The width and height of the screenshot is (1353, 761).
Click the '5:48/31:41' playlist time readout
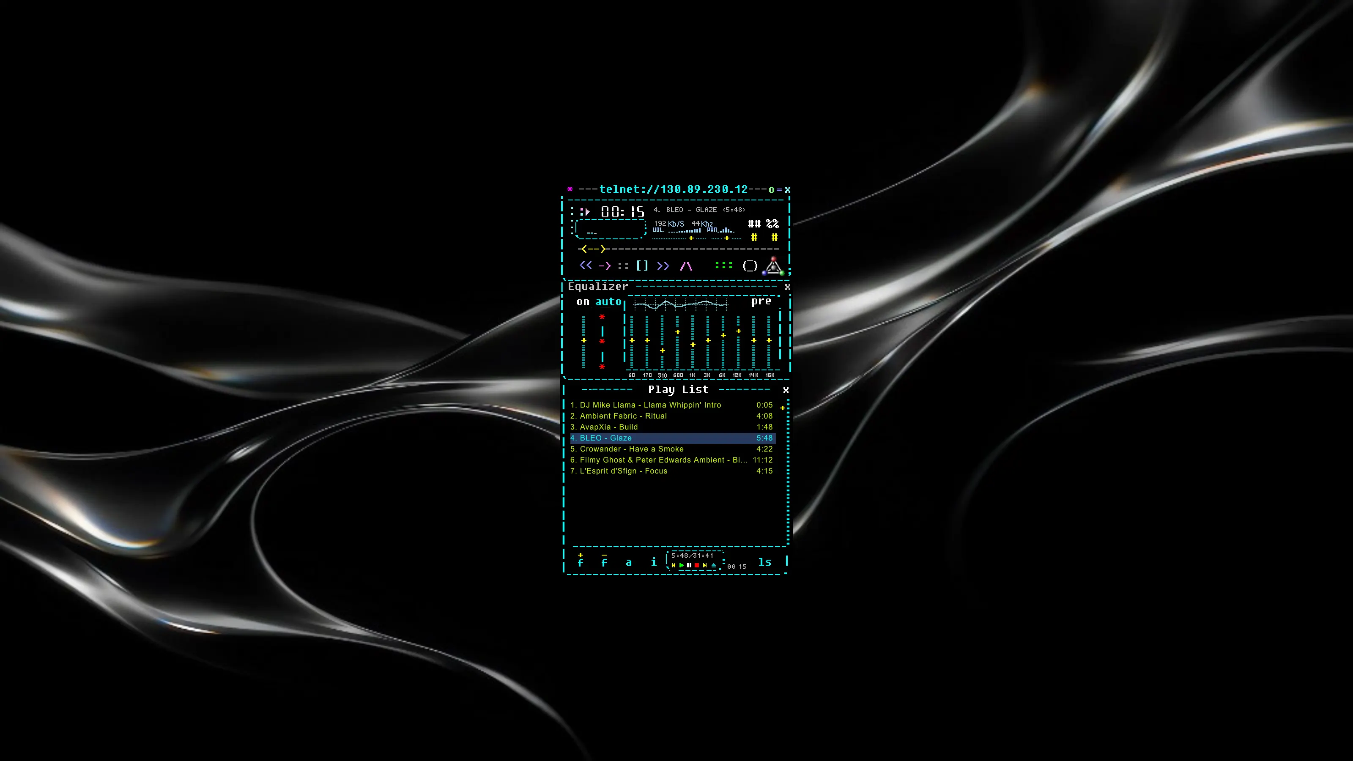pyautogui.click(x=692, y=556)
